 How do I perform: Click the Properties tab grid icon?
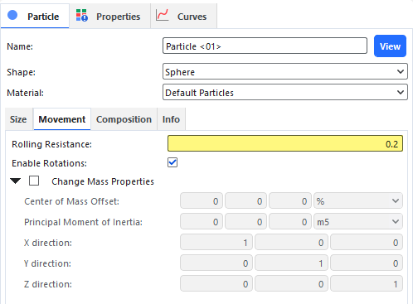82,16
